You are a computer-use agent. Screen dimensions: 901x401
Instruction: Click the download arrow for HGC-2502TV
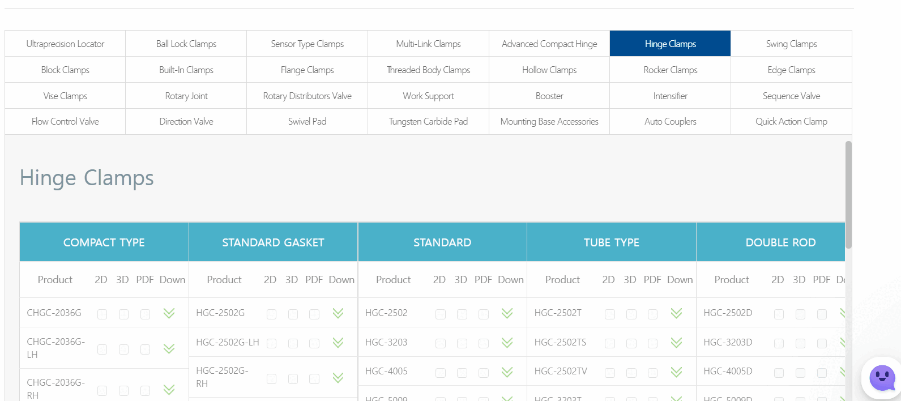[676, 372]
